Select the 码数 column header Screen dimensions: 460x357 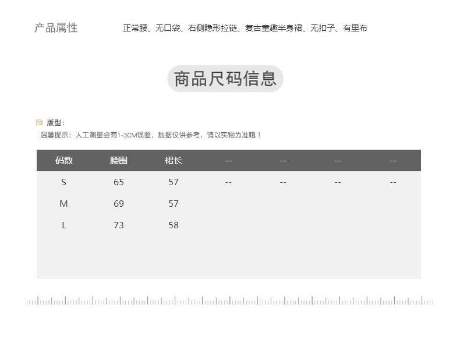64,161
